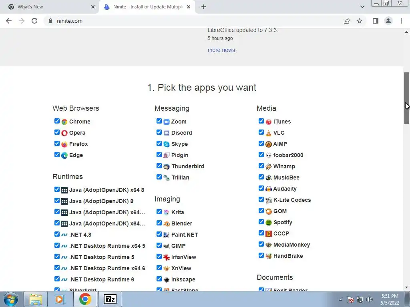Viewport: 410px width, 307px height.
Task: Uncheck the K-Lite Codecs checkbox
Action: click(x=261, y=199)
